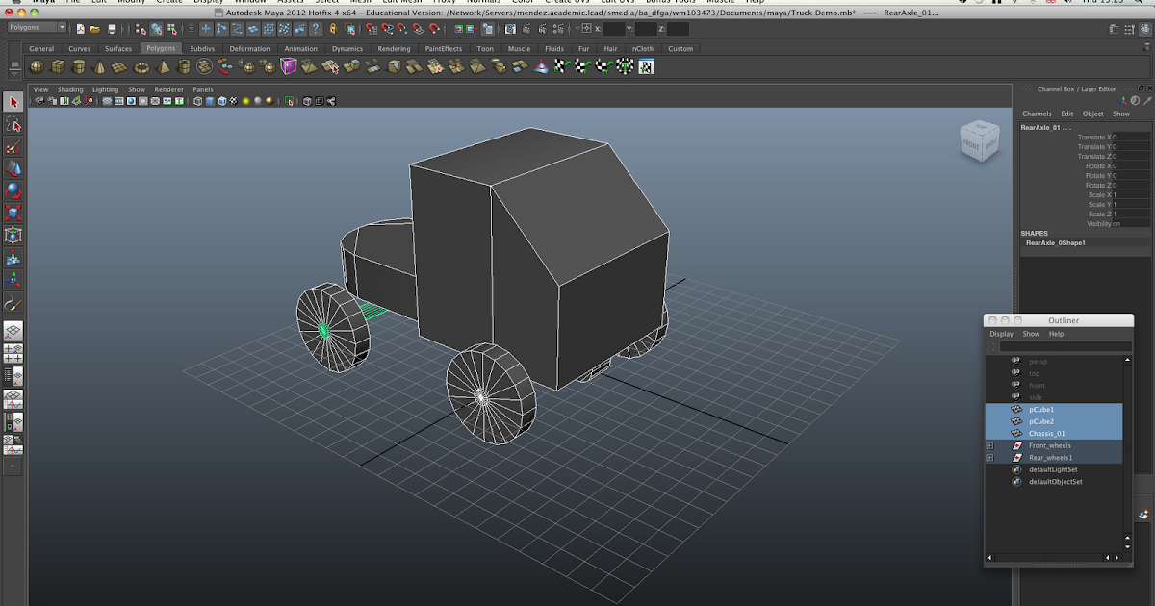
Task: Select the Rotate tool in the toolbox
Action: [x=13, y=191]
